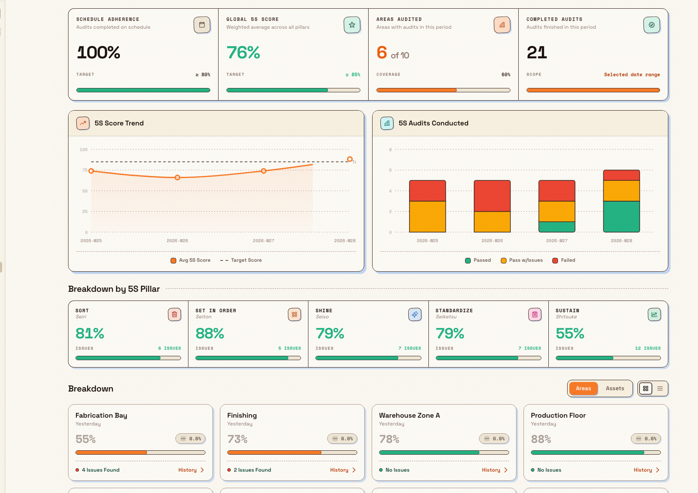Click the Set In Order grid icon
698x493 pixels.
[294, 314]
